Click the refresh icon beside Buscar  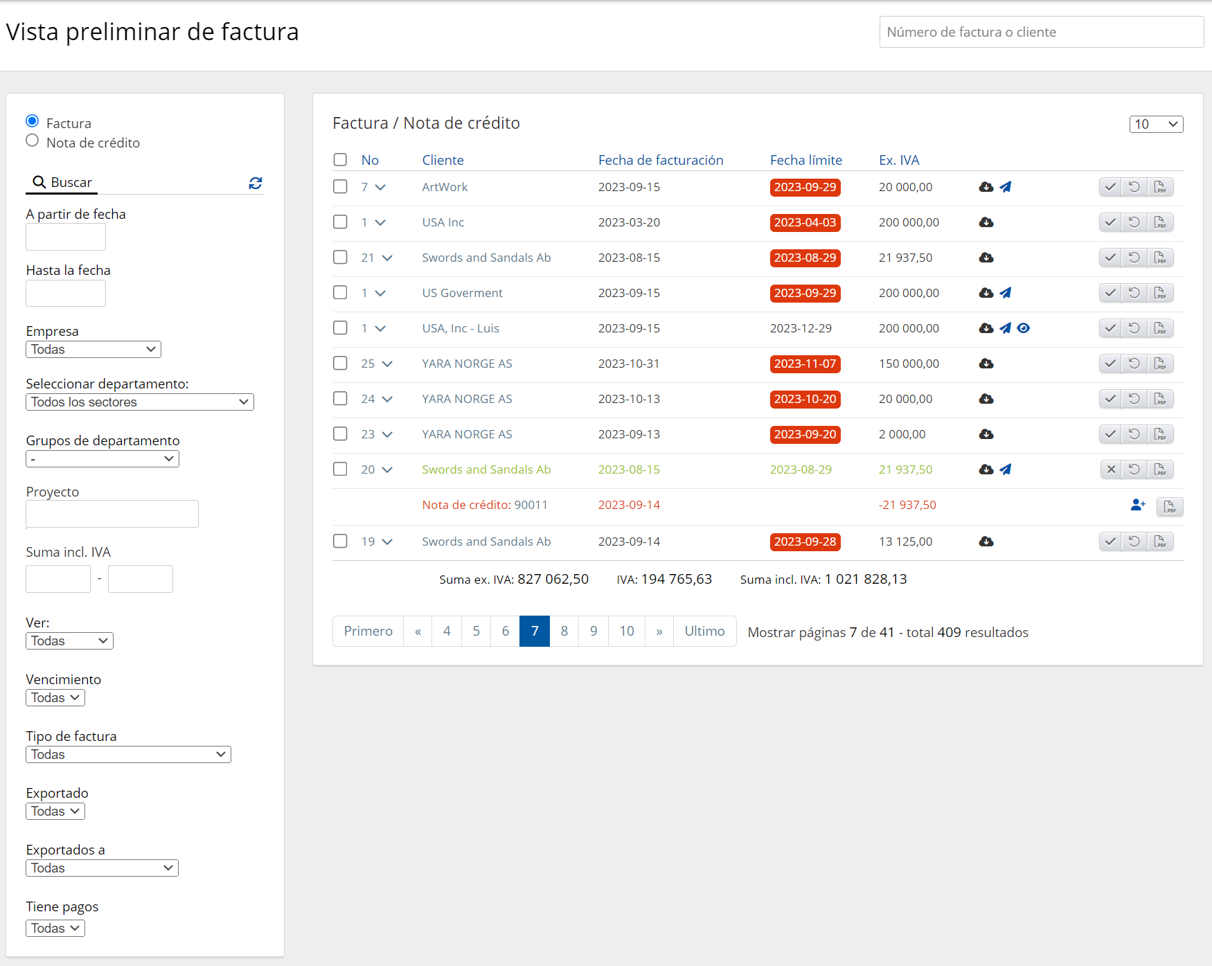click(255, 183)
